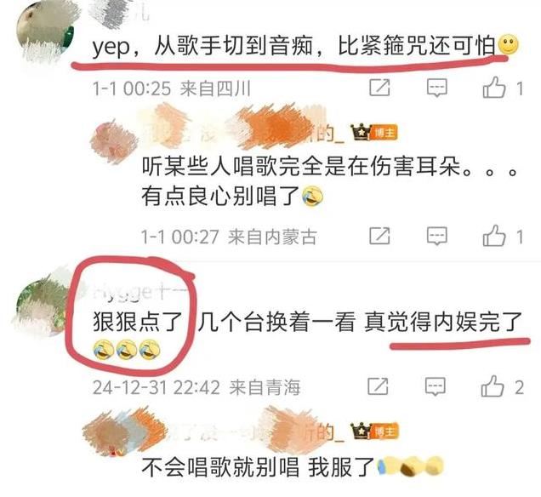Reply to the 青海 comment
The width and height of the screenshot is (541, 497).
tap(435, 386)
